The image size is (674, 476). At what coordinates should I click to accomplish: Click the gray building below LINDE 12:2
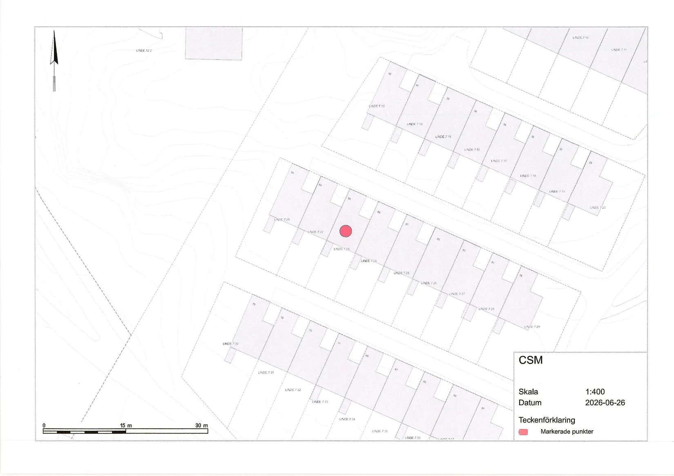tap(214, 43)
